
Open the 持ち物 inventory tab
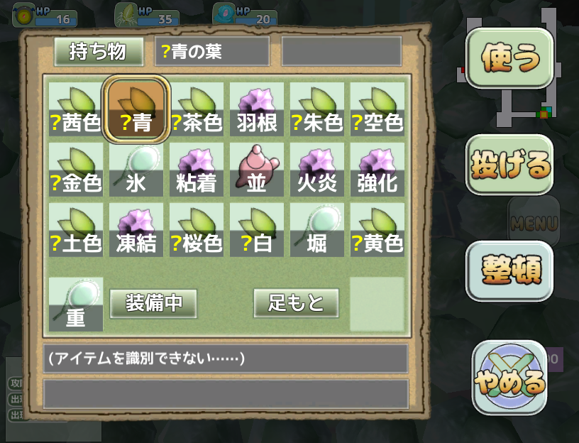click(x=99, y=51)
